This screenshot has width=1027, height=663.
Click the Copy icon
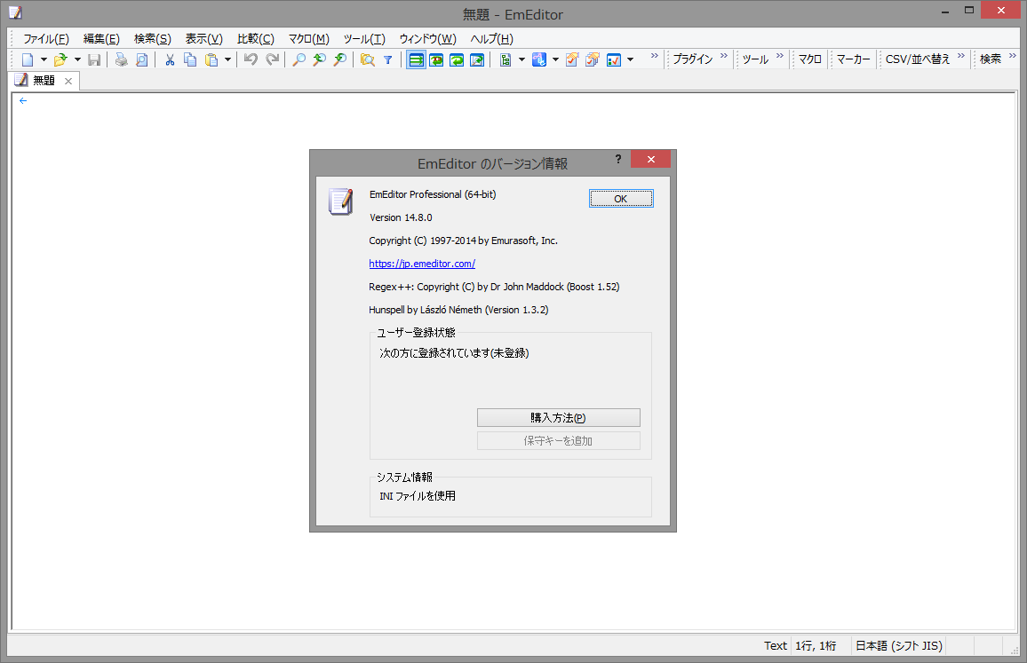188,59
